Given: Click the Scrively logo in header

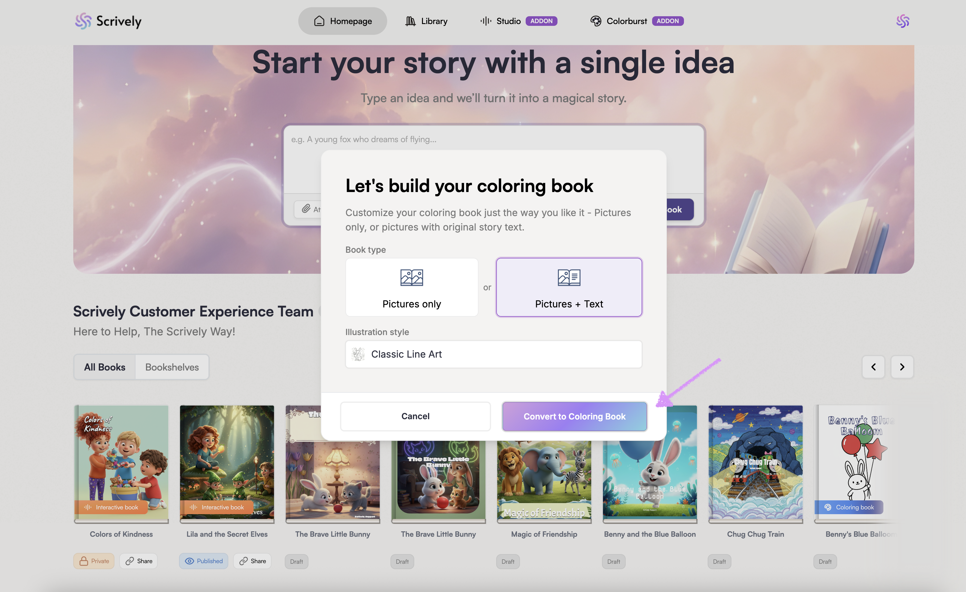Looking at the screenshot, I should (x=108, y=21).
